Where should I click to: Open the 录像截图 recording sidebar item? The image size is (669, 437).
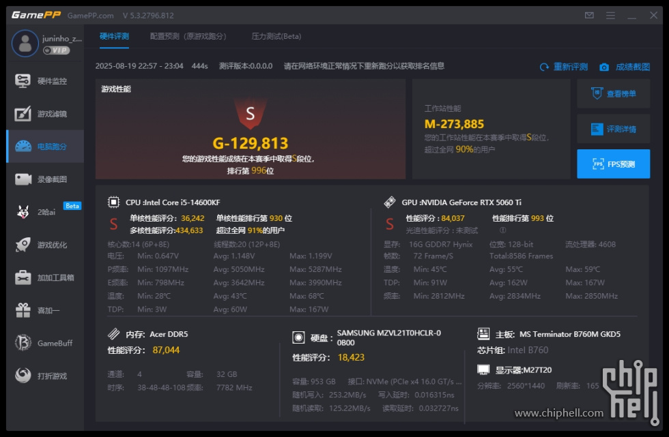coord(45,179)
